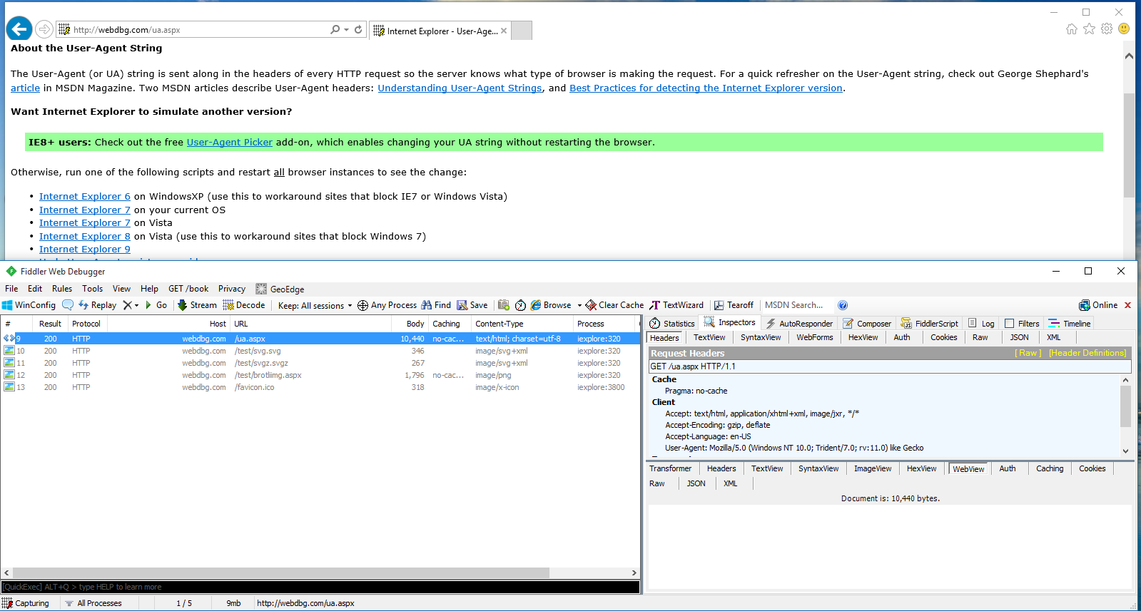Switch to the AutoResponder tab
Viewport: 1141px width, 611px height.
(799, 324)
